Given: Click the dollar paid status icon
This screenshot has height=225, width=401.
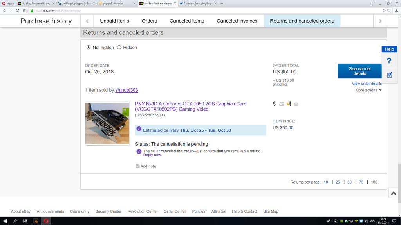Looking at the screenshot, I should pos(275,104).
